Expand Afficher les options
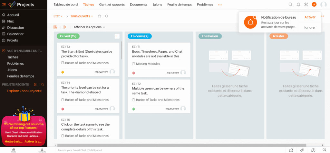The height and width of the screenshot is (153, 330). pos(89,27)
